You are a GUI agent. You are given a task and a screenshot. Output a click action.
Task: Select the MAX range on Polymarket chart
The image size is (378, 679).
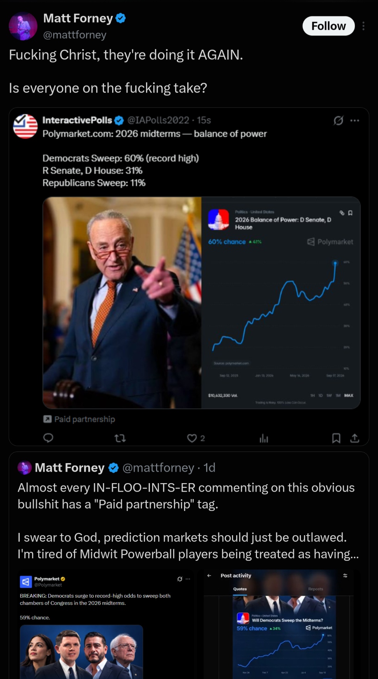[x=349, y=396]
